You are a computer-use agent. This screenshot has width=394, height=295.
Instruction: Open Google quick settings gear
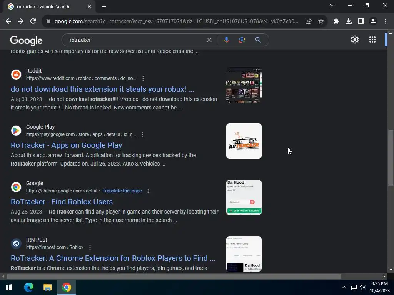click(354, 40)
